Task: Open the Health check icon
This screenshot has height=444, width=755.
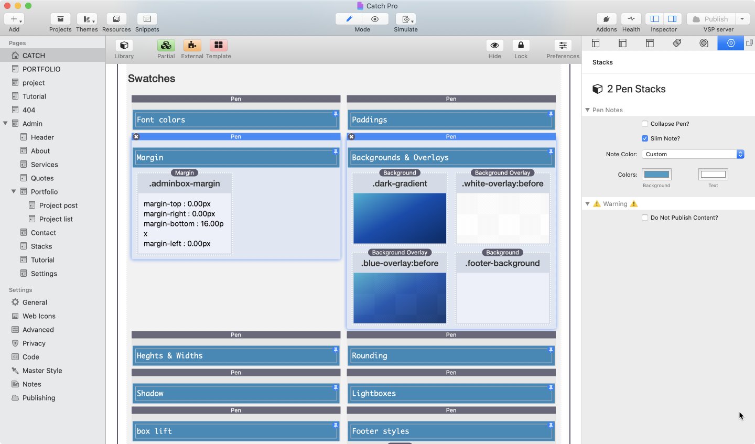Action: pos(631,19)
